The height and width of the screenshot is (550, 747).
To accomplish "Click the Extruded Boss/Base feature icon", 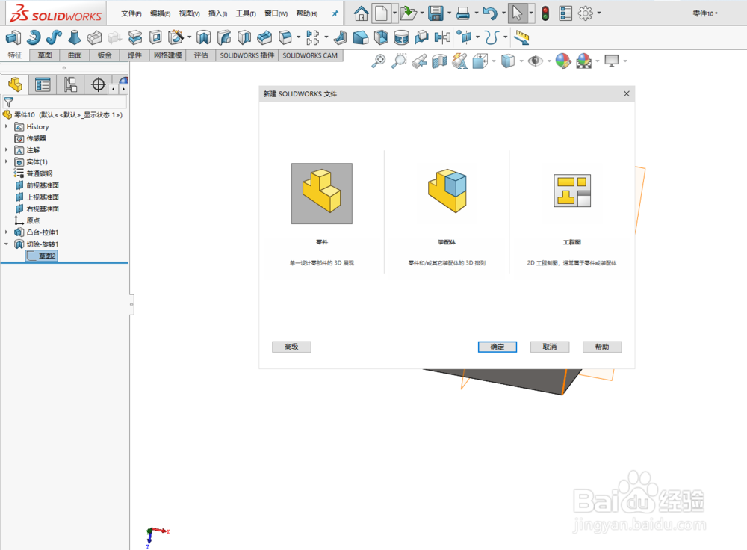I will coord(13,37).
